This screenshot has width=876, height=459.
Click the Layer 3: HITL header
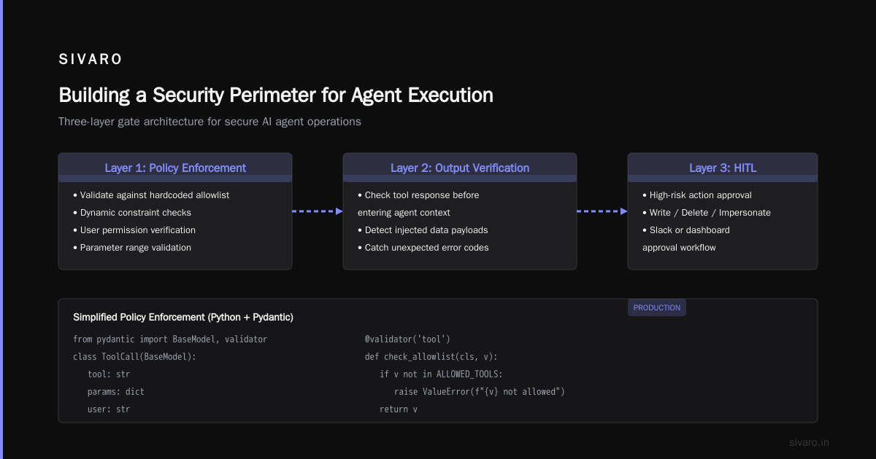click(x=723, y=168)
